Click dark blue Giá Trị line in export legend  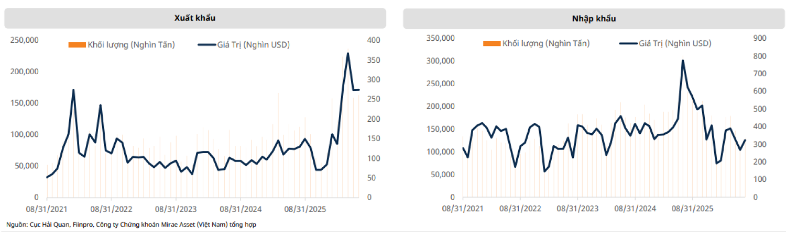206,45
